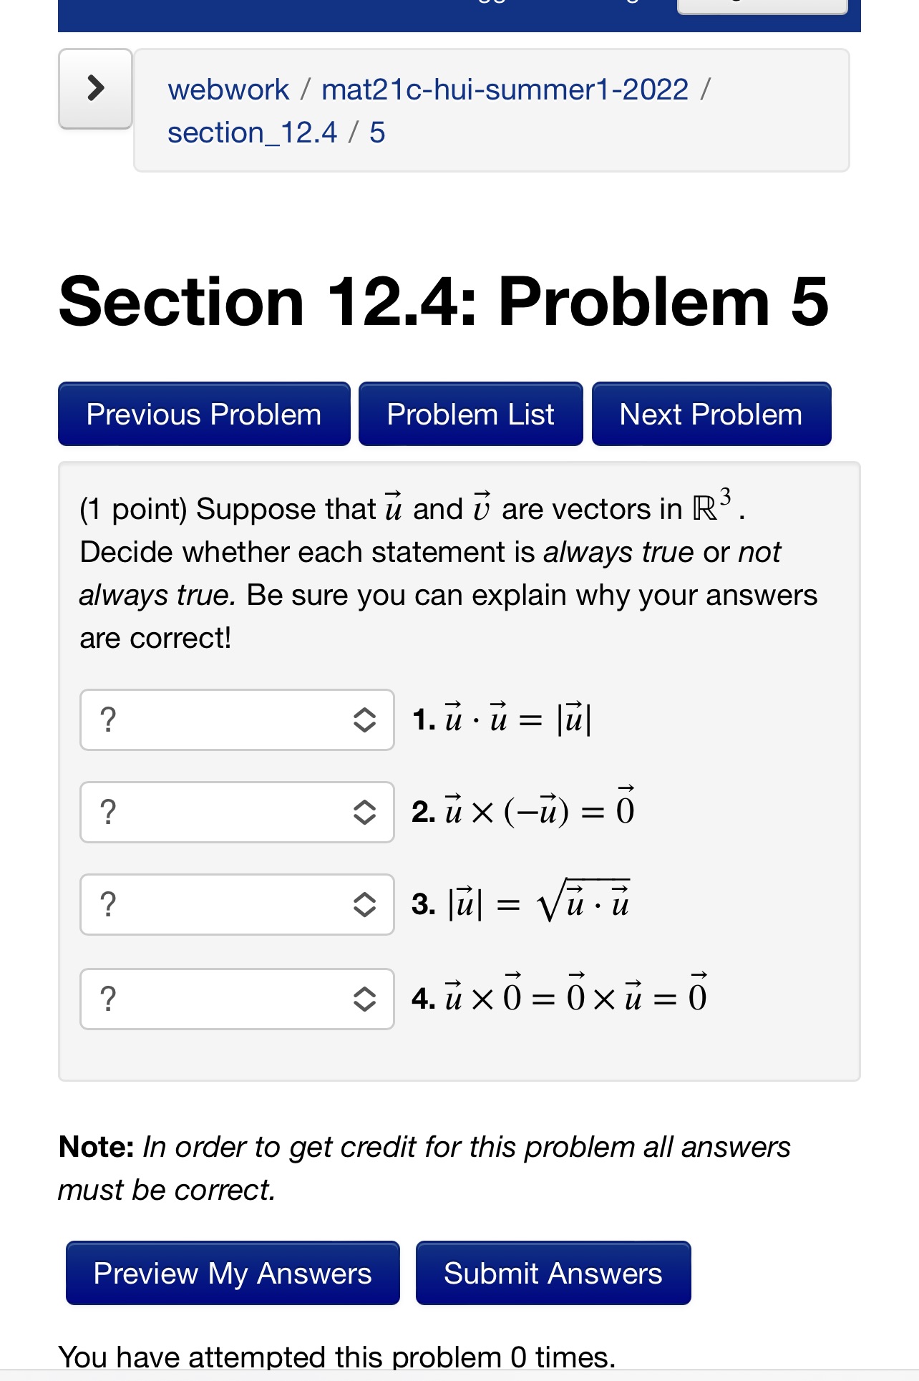Click the chevron icon beside statement 2 selector
This screenshot has height=1381, width=919.
pyautogui.click(x=366, y=812)
